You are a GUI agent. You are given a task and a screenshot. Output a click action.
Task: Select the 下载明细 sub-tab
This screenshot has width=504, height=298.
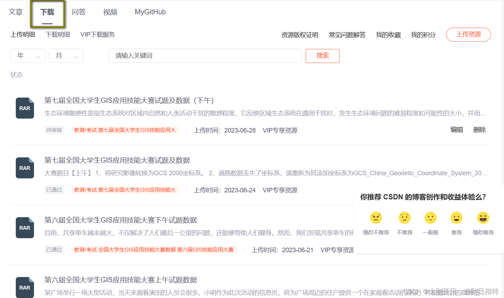[58, 34]
